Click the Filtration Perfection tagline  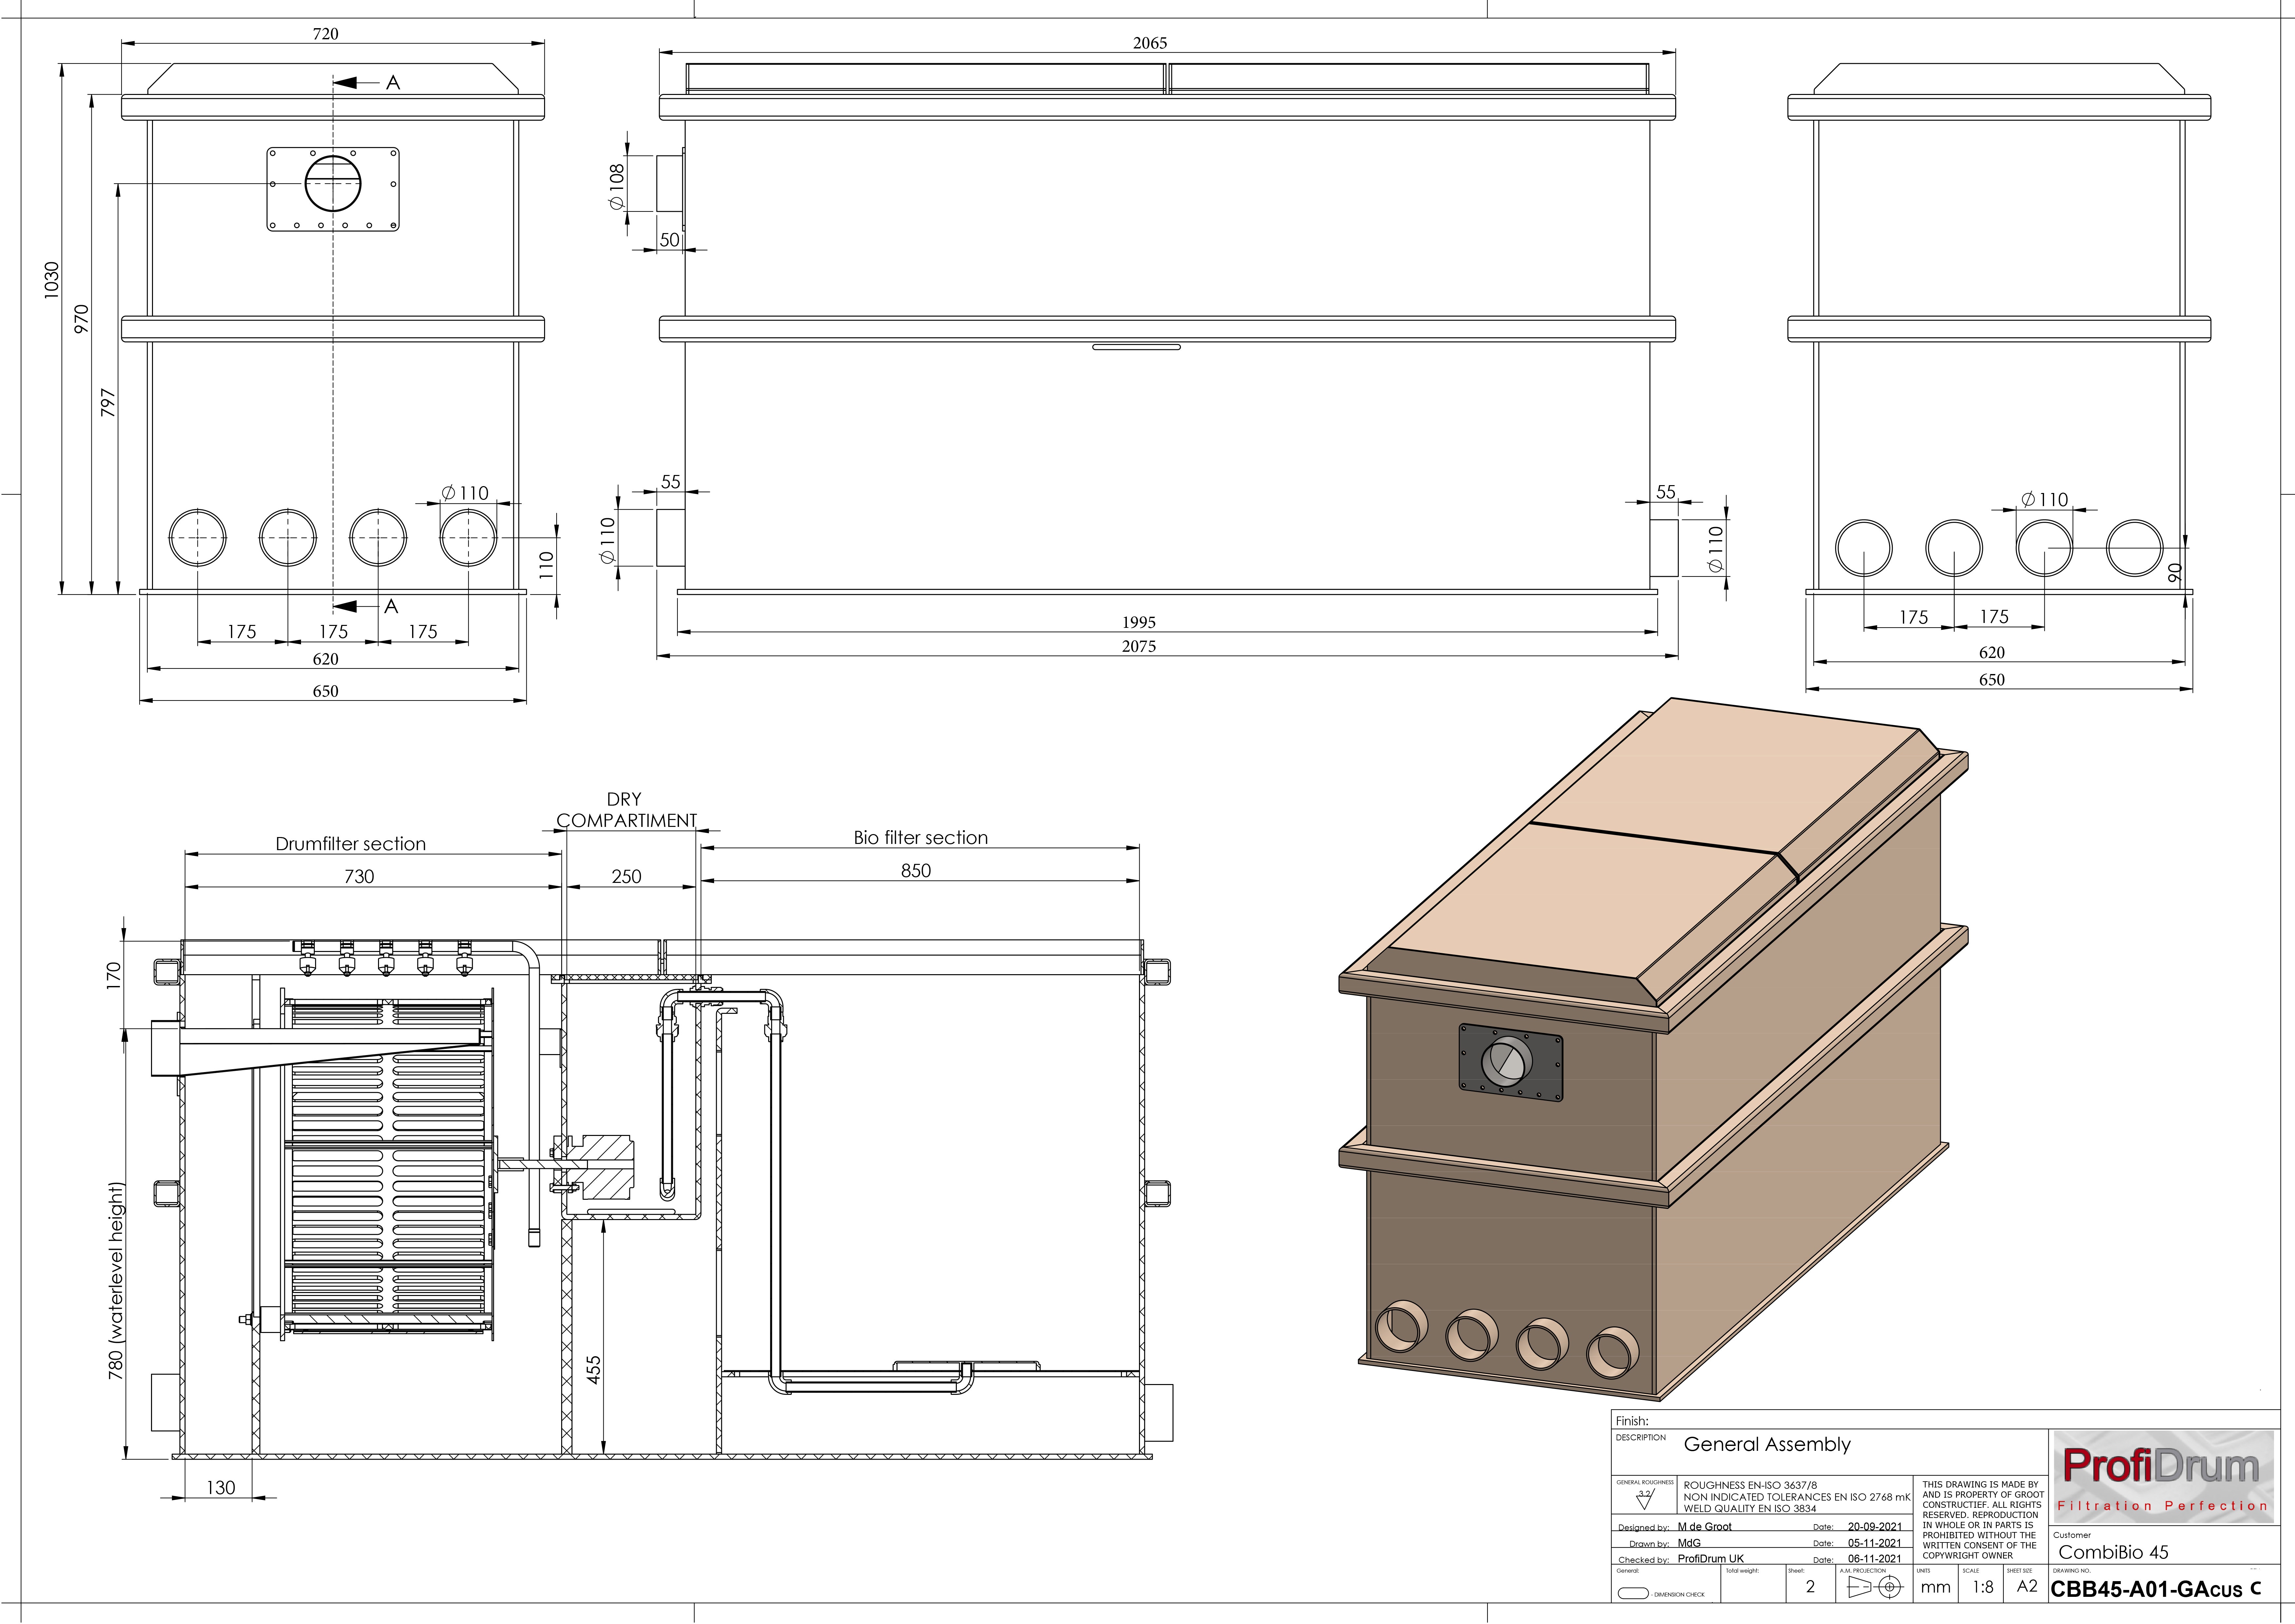tap(2162, 1506)
